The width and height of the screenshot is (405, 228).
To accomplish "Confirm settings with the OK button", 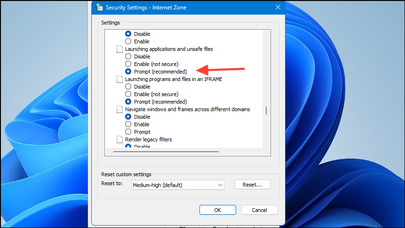I will (x=217, y=210).
